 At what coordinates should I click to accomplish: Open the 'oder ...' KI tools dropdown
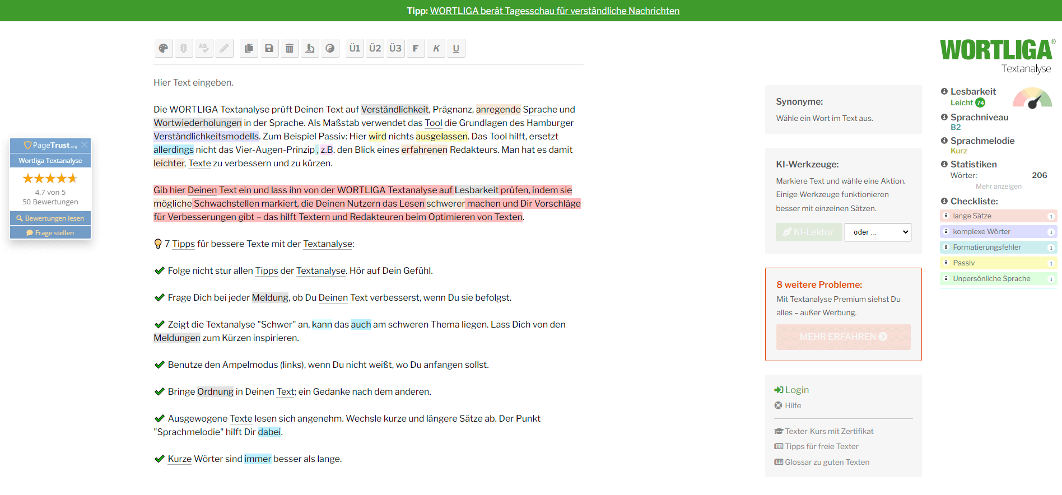click(878, 232)
